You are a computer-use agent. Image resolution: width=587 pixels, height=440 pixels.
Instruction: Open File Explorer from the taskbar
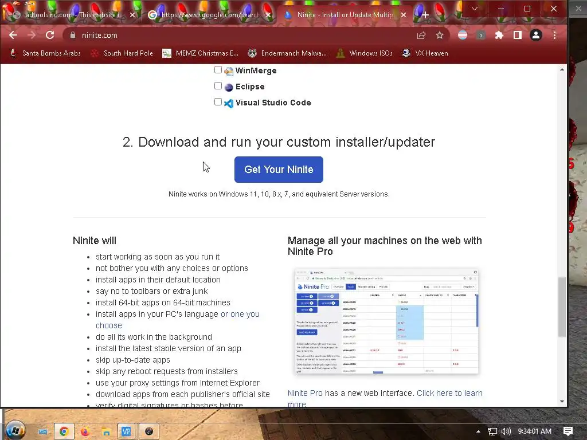tap(106, 432)
